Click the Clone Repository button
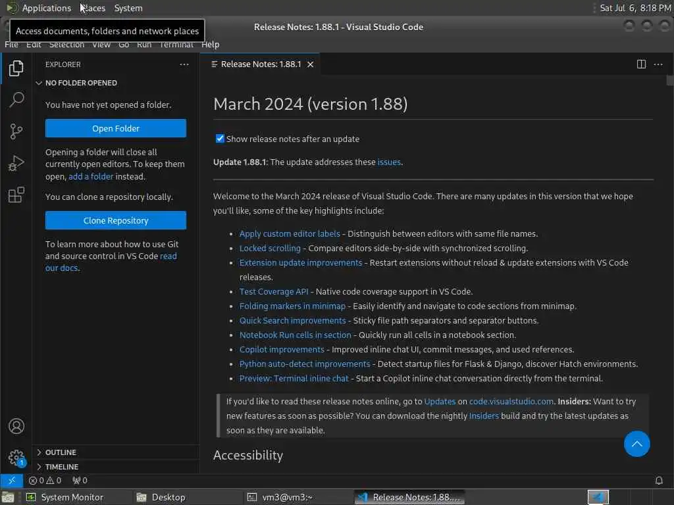Image resolution: width=674 pixels, height=505 pixels. pyautogui.click(x=116, y=220)
